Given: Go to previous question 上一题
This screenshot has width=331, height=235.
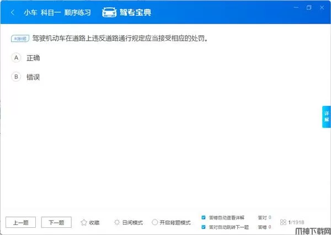Looking at the screenshot, I should pos(21,222).
